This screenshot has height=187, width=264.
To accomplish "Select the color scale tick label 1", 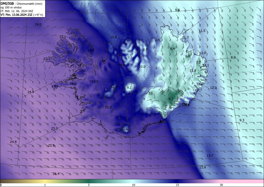I will pyautogui.click(x=45, y=185).
